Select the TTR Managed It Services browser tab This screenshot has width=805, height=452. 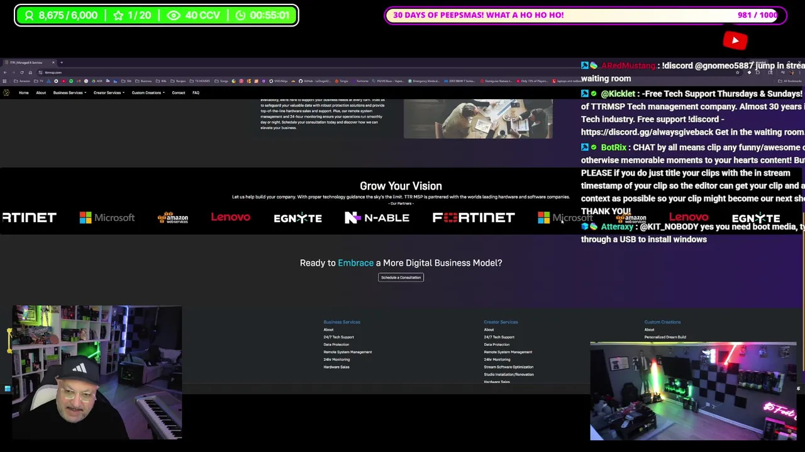[29, 62]
